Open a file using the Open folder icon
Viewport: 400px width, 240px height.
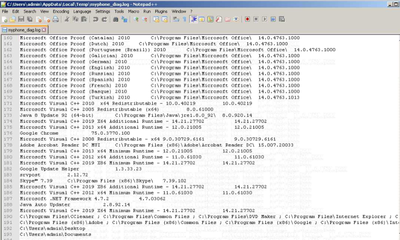13,19
